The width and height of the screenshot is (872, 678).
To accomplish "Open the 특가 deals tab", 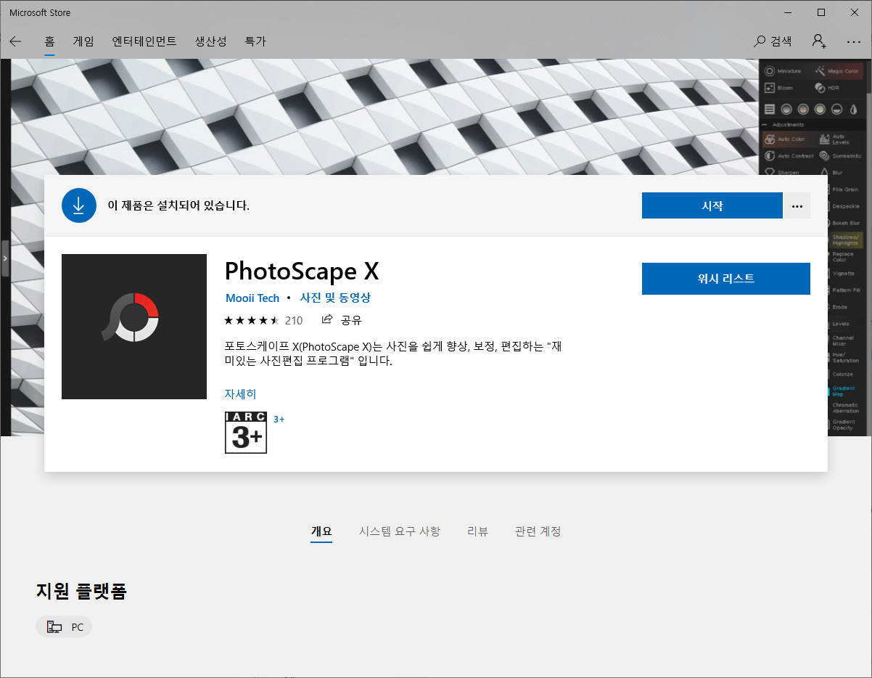I will coord(255,41).
